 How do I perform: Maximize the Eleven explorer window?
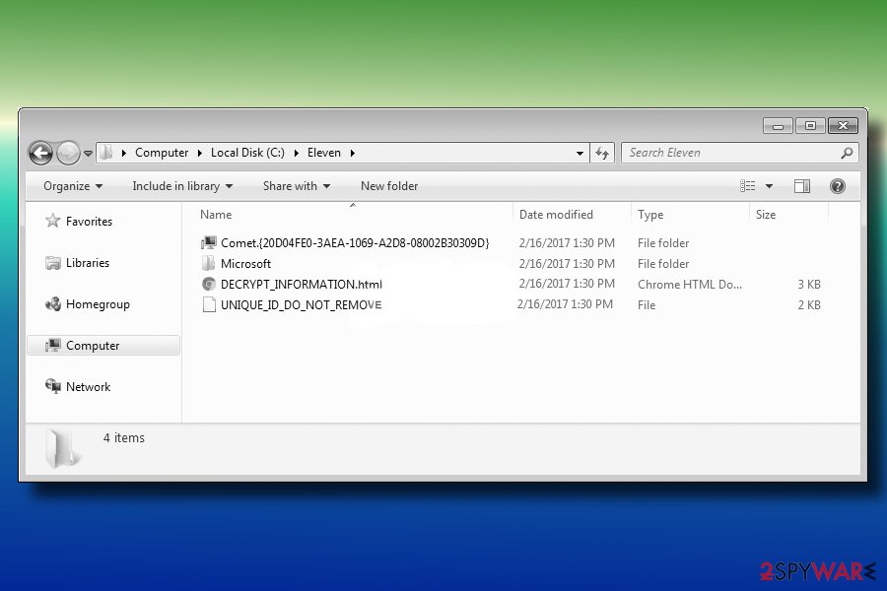[x=811, y=125]
